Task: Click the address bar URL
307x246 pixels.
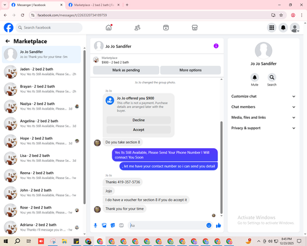Action: [72, 15]
